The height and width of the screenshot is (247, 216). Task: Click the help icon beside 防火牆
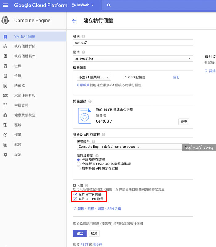[87, 186]
